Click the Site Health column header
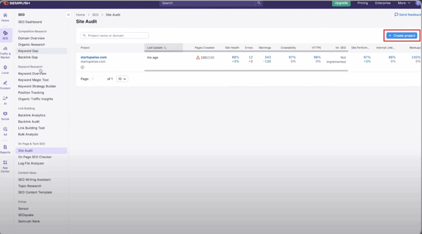The image size is (422, 234). pos(232,48)
